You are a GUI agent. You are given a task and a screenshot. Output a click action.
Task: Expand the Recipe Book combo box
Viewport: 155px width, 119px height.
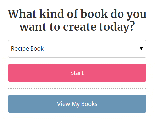coord(77,49)
